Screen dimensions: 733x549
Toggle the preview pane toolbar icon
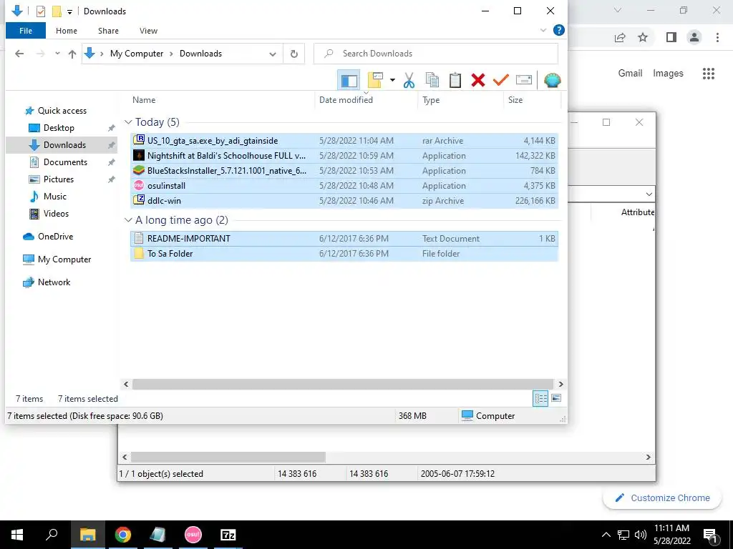coord(349,80)
